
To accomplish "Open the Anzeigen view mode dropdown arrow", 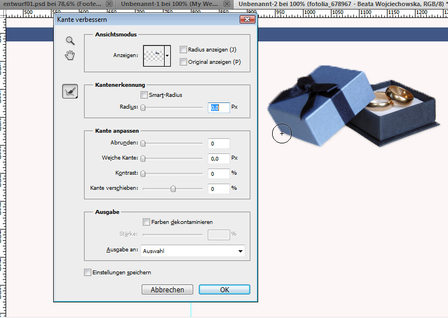I will [167, 56].
